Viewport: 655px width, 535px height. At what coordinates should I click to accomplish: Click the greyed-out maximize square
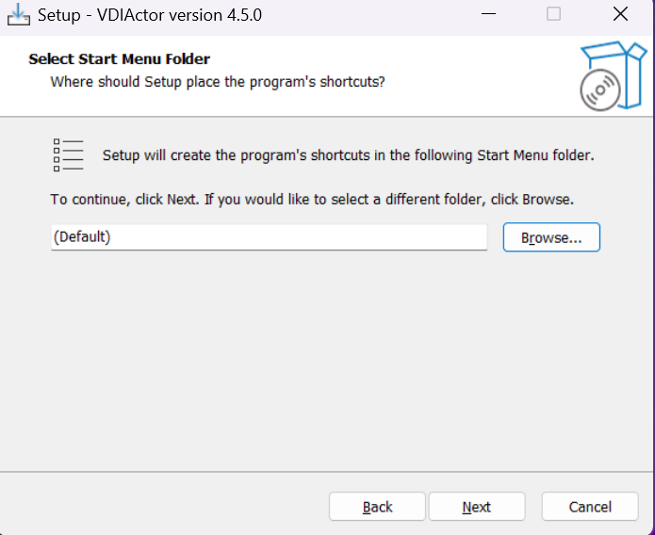pyautogui.click(x=553, y=15)
